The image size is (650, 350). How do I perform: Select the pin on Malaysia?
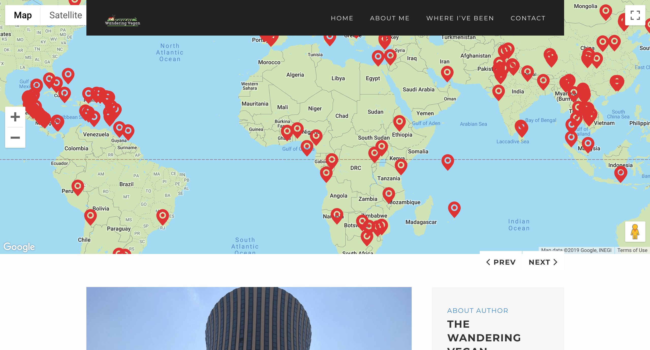click(x=588, y=145)
